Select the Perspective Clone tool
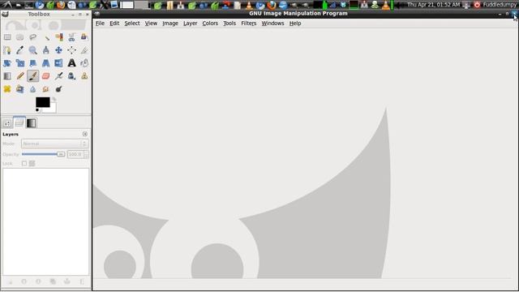The width and height of the screenshot is (519, 292). point(19,88)
